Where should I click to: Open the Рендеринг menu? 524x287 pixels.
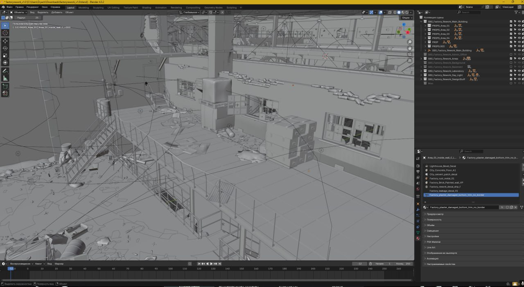33,7
